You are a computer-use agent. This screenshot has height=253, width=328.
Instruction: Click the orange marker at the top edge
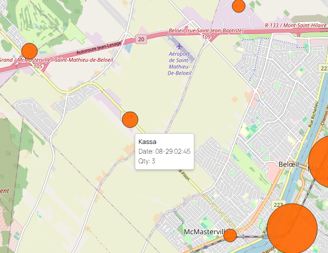[238, 5]
